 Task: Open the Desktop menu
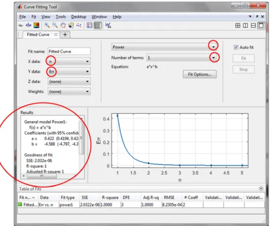click(79, 17)
